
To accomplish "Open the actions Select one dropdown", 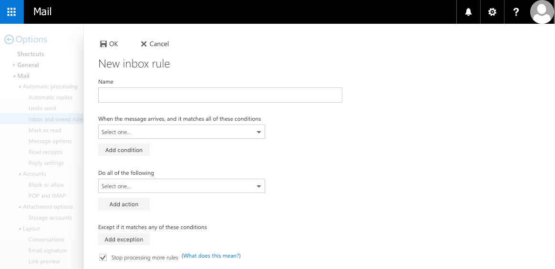I will pyautogui.click(x=181, y=186).
